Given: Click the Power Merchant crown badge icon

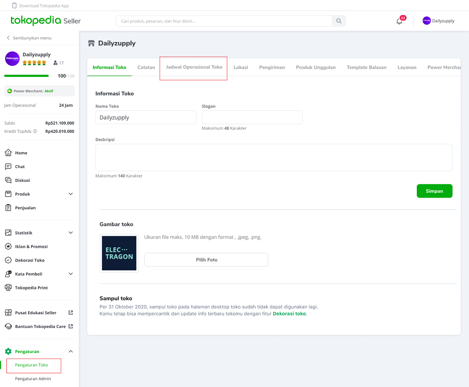Looking at the screenshot, I should 10,91.
